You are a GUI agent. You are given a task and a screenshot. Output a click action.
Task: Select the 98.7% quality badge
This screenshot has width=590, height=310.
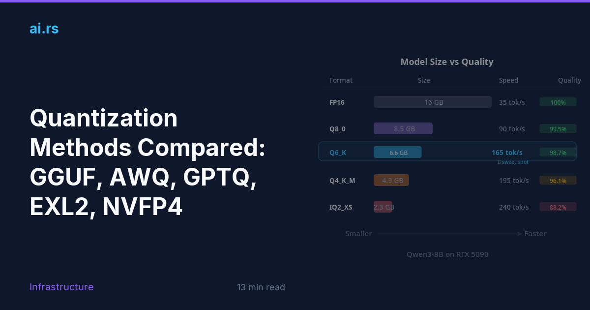tap(558, 153)
